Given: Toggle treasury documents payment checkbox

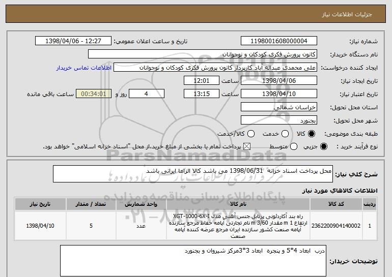Looking at the screenshot, I should 247,147.
